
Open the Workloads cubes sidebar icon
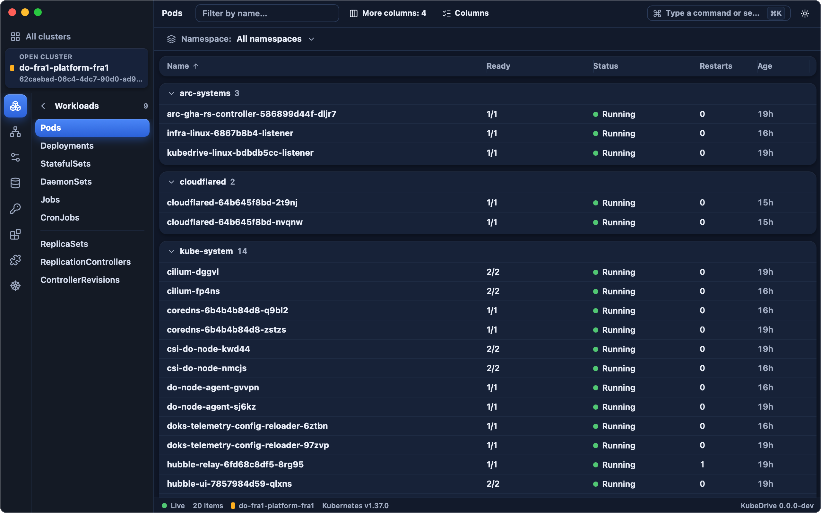tap(15, 106)
